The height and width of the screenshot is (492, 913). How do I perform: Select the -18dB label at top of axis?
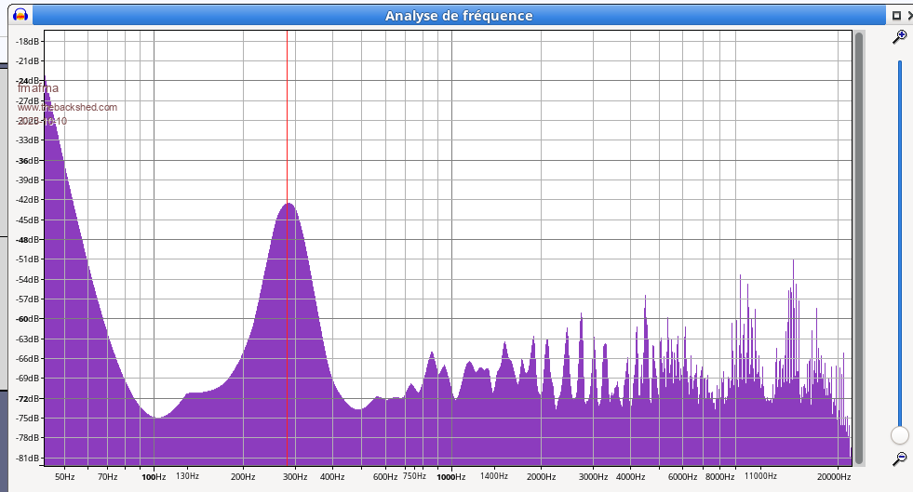tap(28, 42)
